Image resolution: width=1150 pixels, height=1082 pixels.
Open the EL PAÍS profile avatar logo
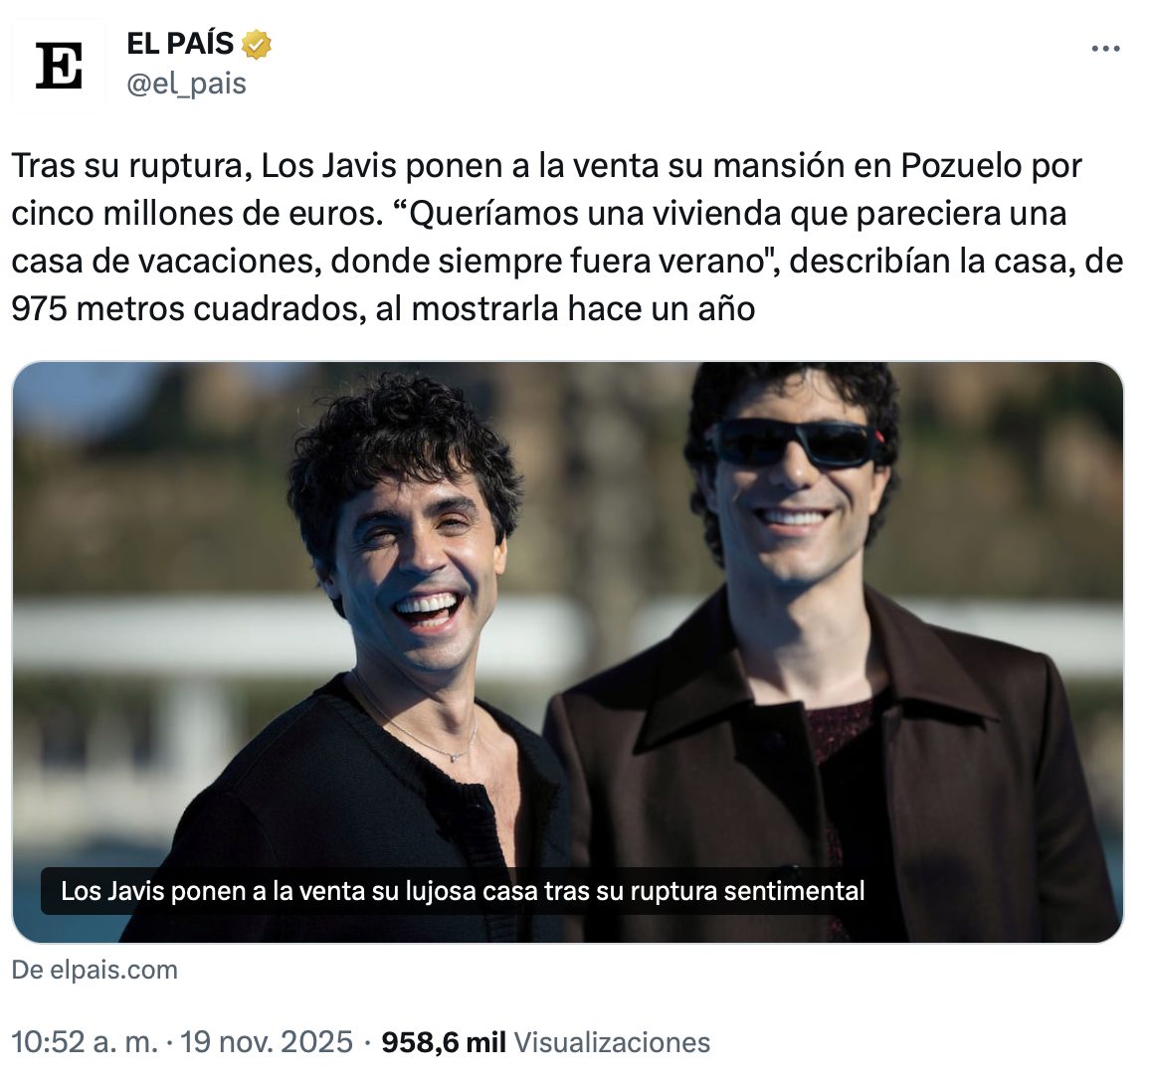tap(59, 66)
